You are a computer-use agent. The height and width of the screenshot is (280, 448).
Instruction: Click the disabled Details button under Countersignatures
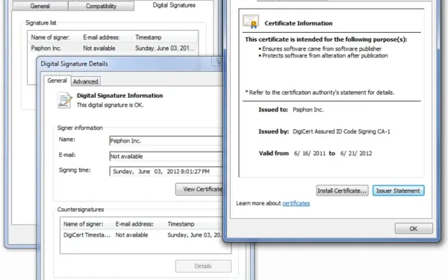pos(203,266)
